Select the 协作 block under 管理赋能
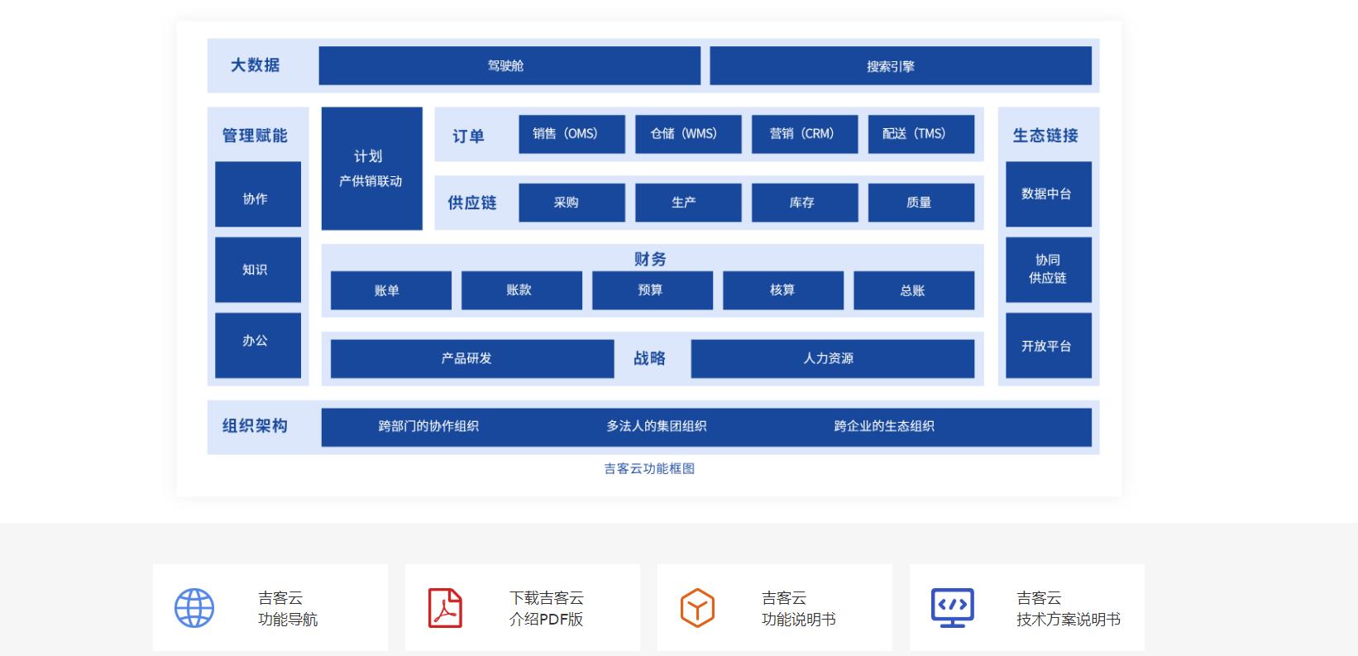The height and width of the screenshot is (656, 1358). pyautogui.click(x=258, y=194)
